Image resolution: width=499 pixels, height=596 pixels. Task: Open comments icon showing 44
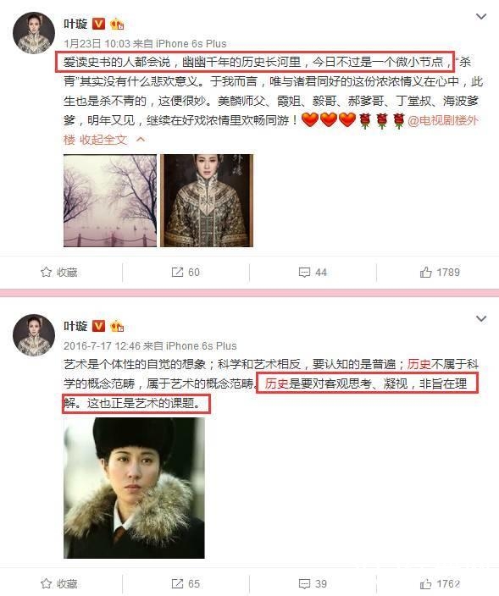pyautogui.click(x=304, y=272)
